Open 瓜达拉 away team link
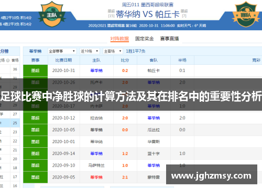The width and height of the screenshot is (262, 189). point(154,130)
